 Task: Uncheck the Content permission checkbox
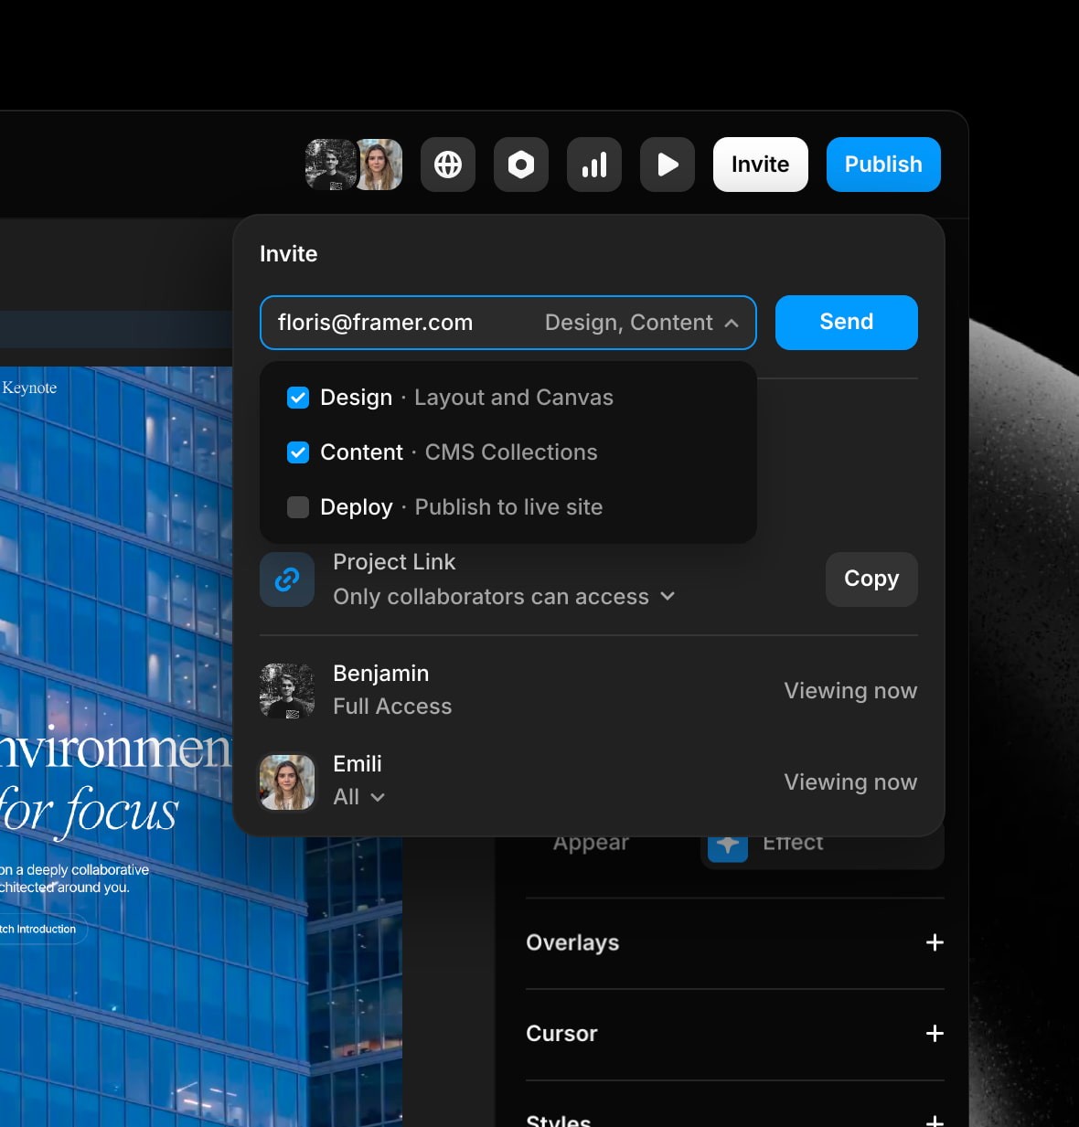tap(297, 452)
